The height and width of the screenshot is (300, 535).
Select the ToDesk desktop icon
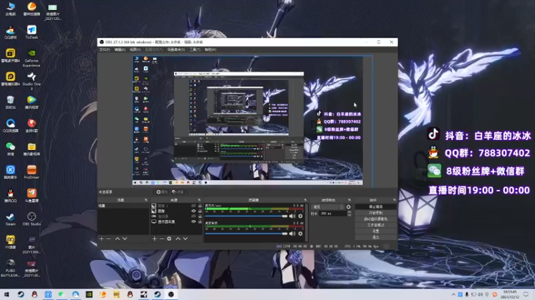click(x=31, y=32)
